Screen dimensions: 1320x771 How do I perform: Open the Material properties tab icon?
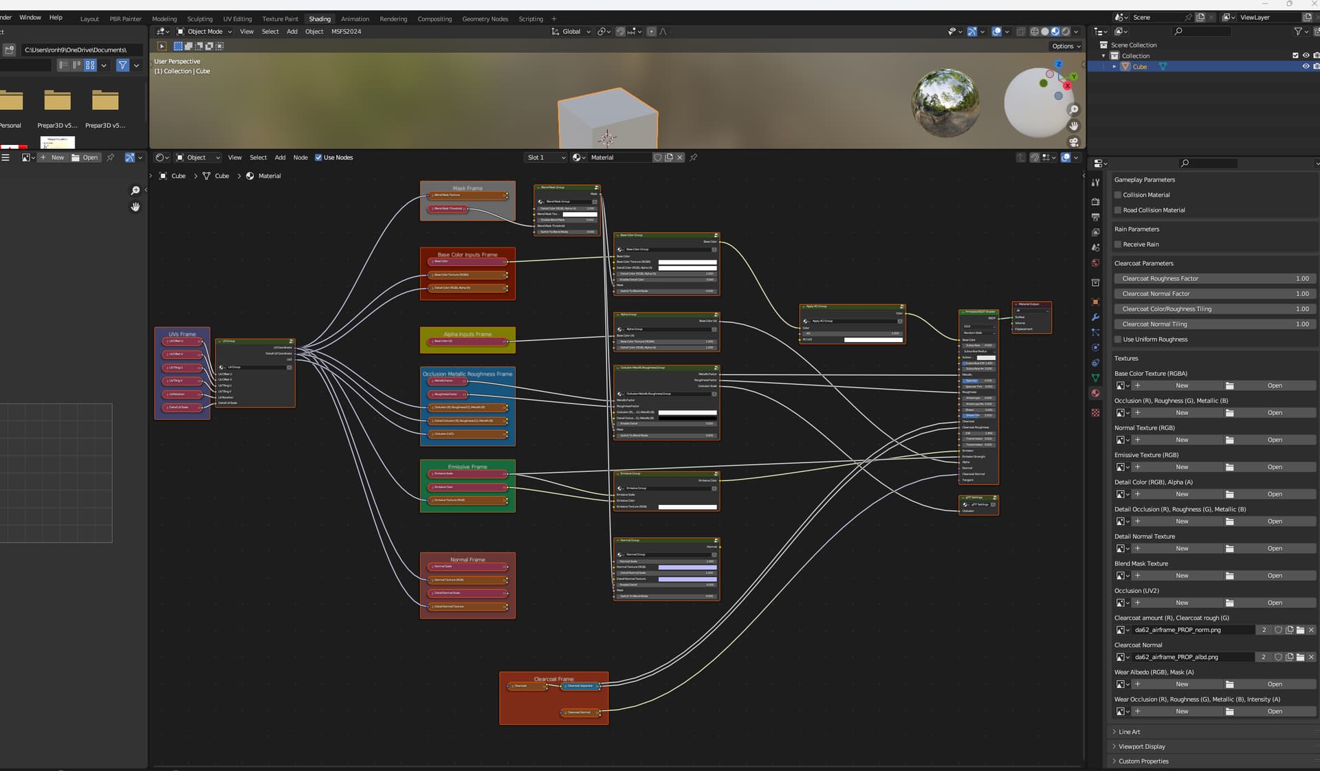(x=1096, y=394)
